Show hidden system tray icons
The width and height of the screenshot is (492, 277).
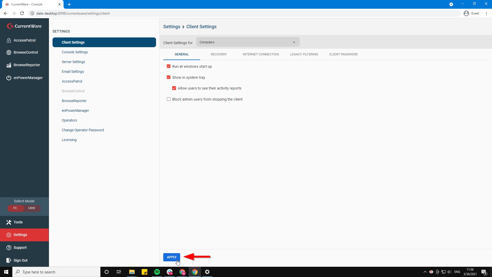[425, 272]
